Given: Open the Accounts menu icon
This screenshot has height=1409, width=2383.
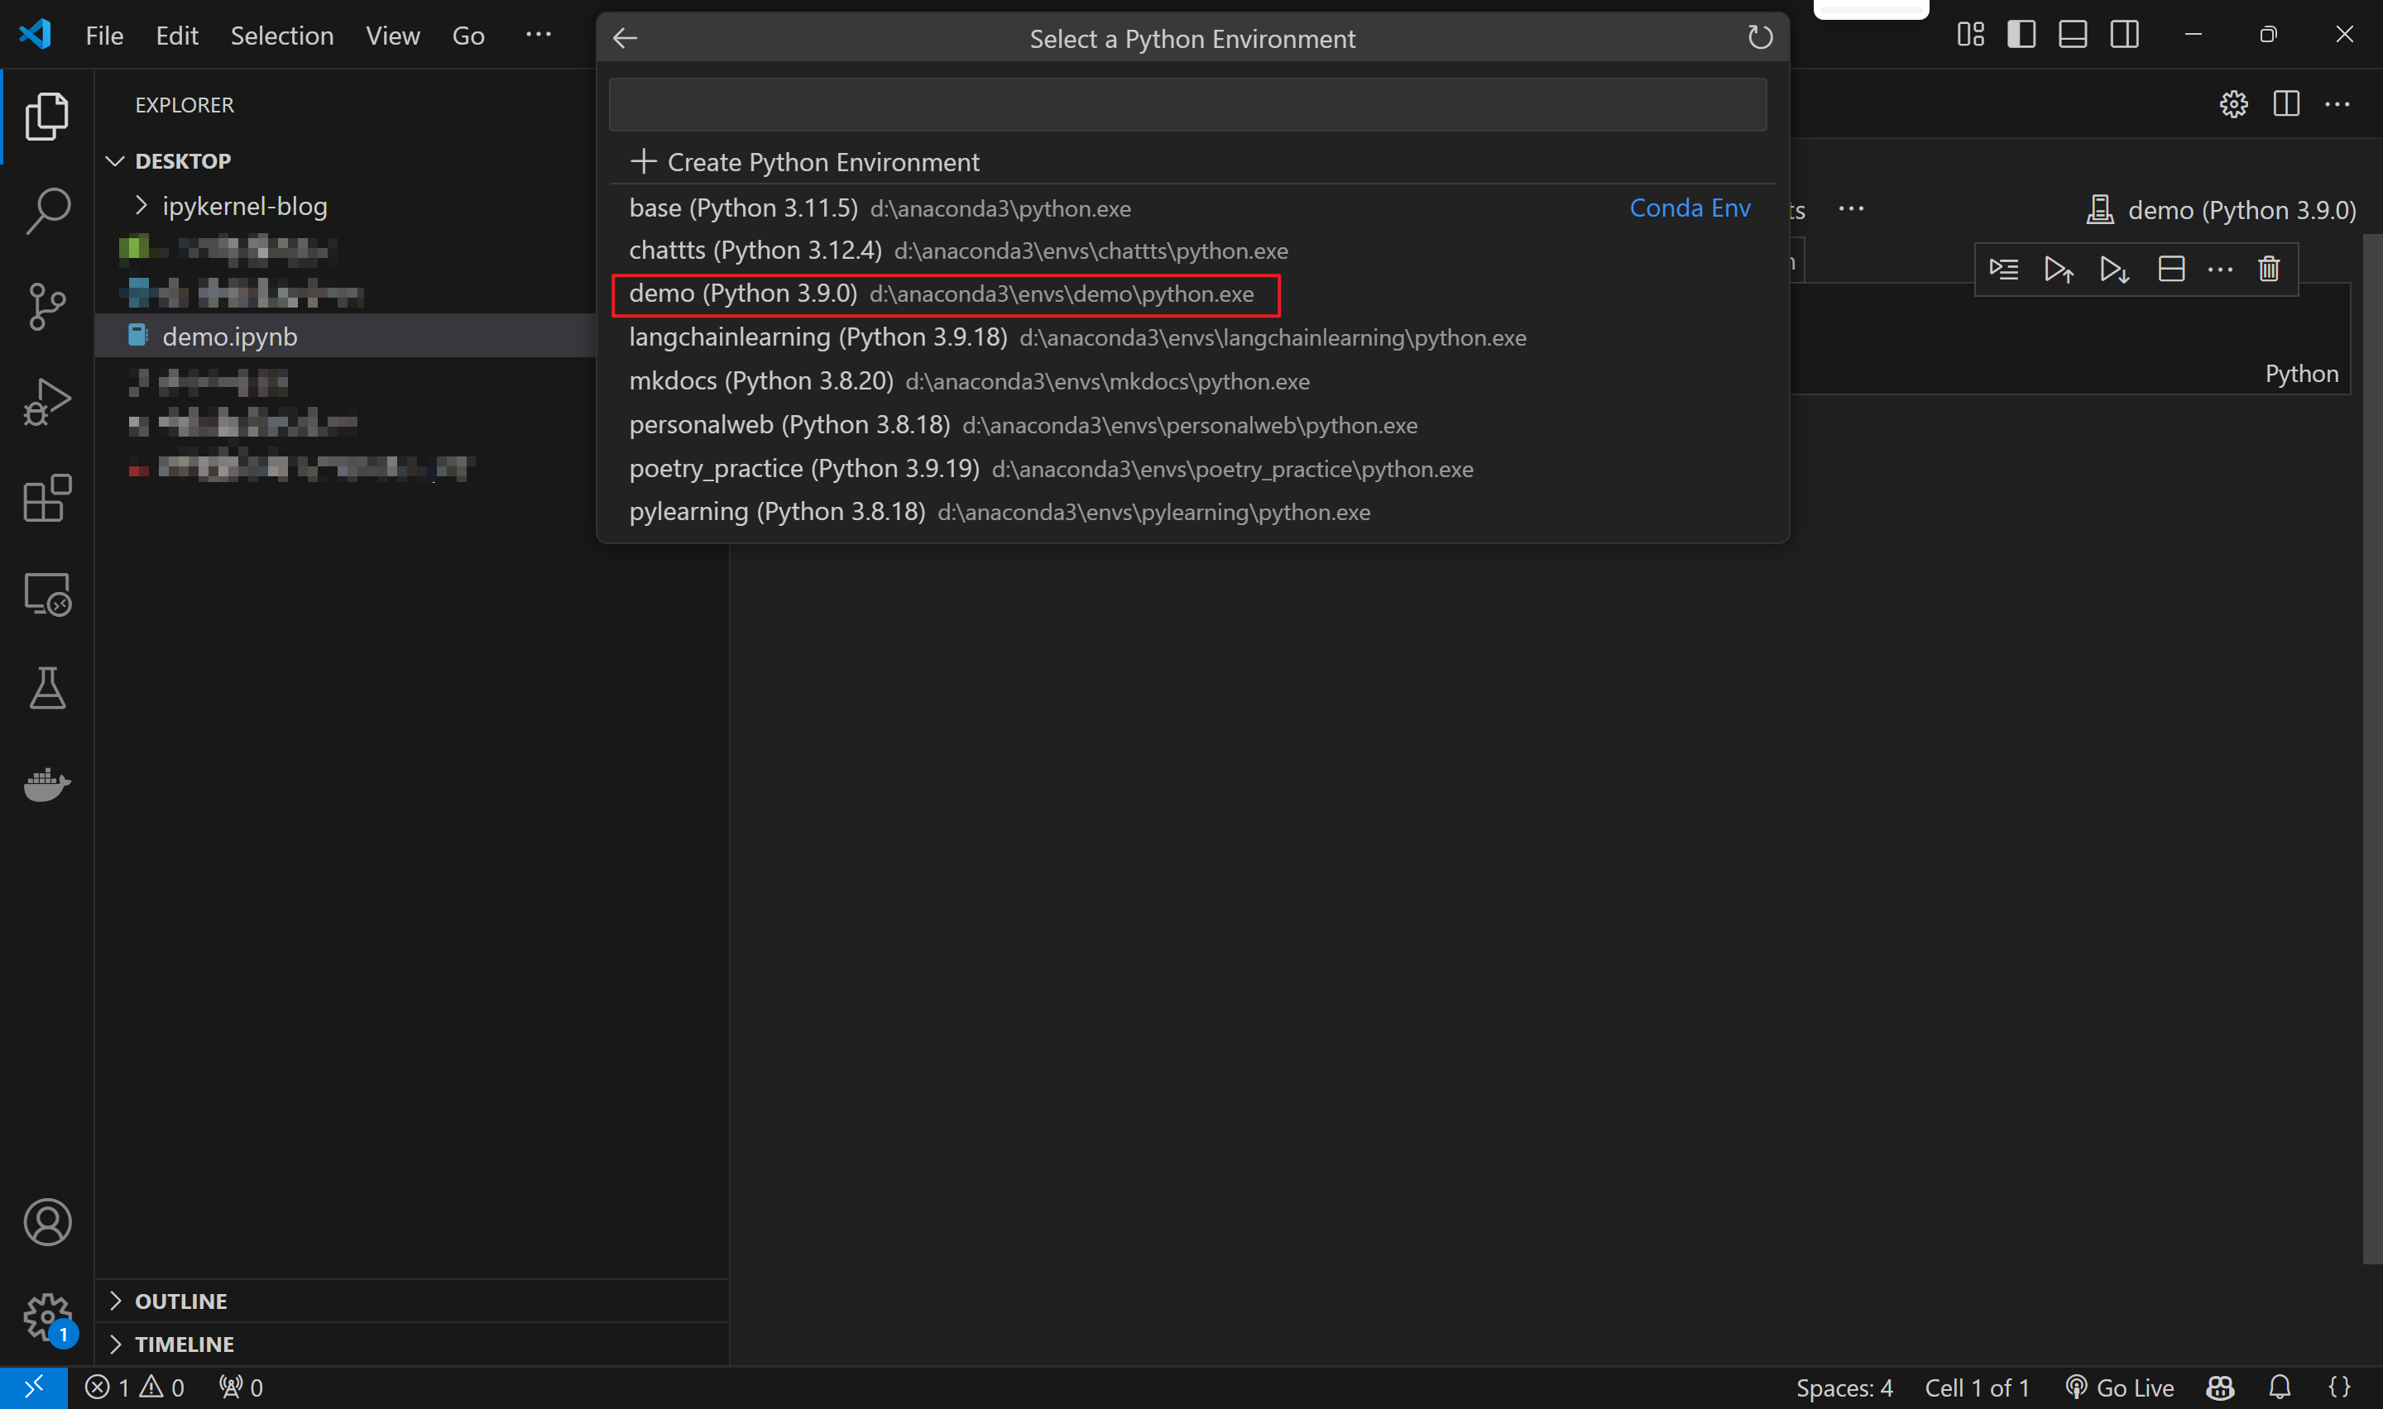Looking at the screenshot, I should click(x=46, y=1222).
